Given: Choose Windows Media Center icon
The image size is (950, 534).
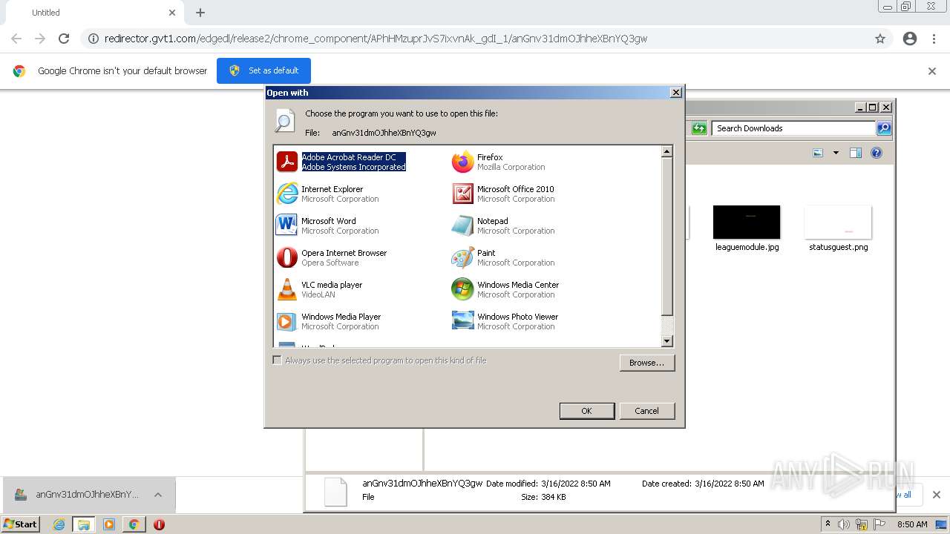Looking at the screenshot, I should pyautogui.click(x=462, y=289).
